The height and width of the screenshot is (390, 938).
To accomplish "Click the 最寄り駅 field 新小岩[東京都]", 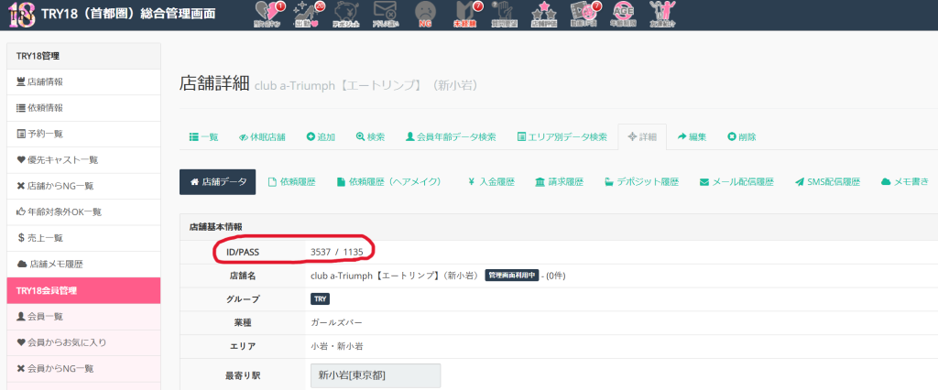I will (376, 375).
